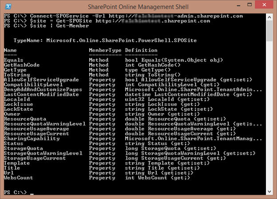Viewport: 277px width, 199px height.
Task: Click the scrollbar down arrow
Action: coord(269,191)
